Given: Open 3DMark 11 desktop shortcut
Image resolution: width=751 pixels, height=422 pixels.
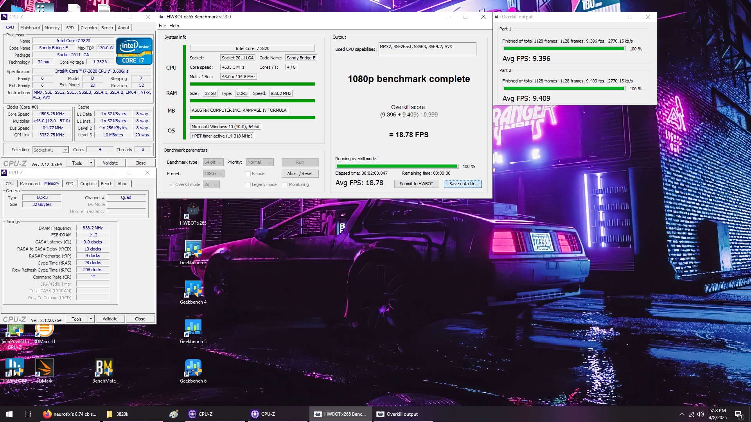Looking at the screenshot, I should click(44, 334).
